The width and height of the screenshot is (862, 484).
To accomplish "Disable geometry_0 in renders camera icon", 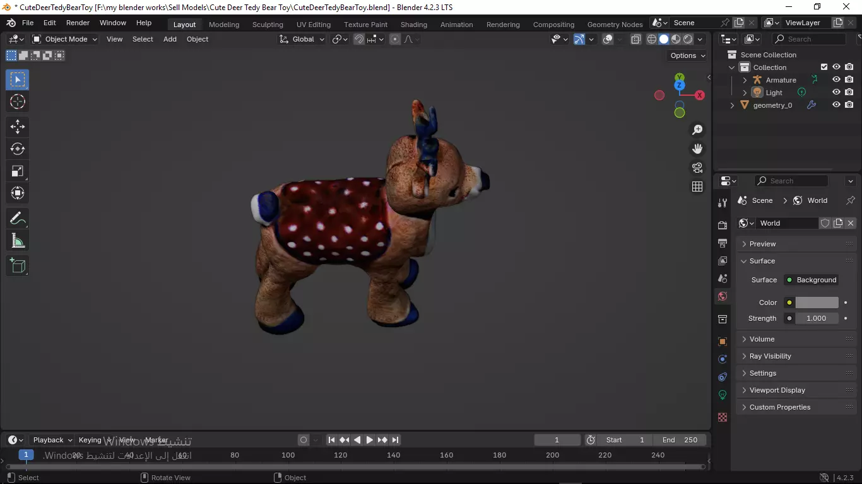I will (849, 105).
